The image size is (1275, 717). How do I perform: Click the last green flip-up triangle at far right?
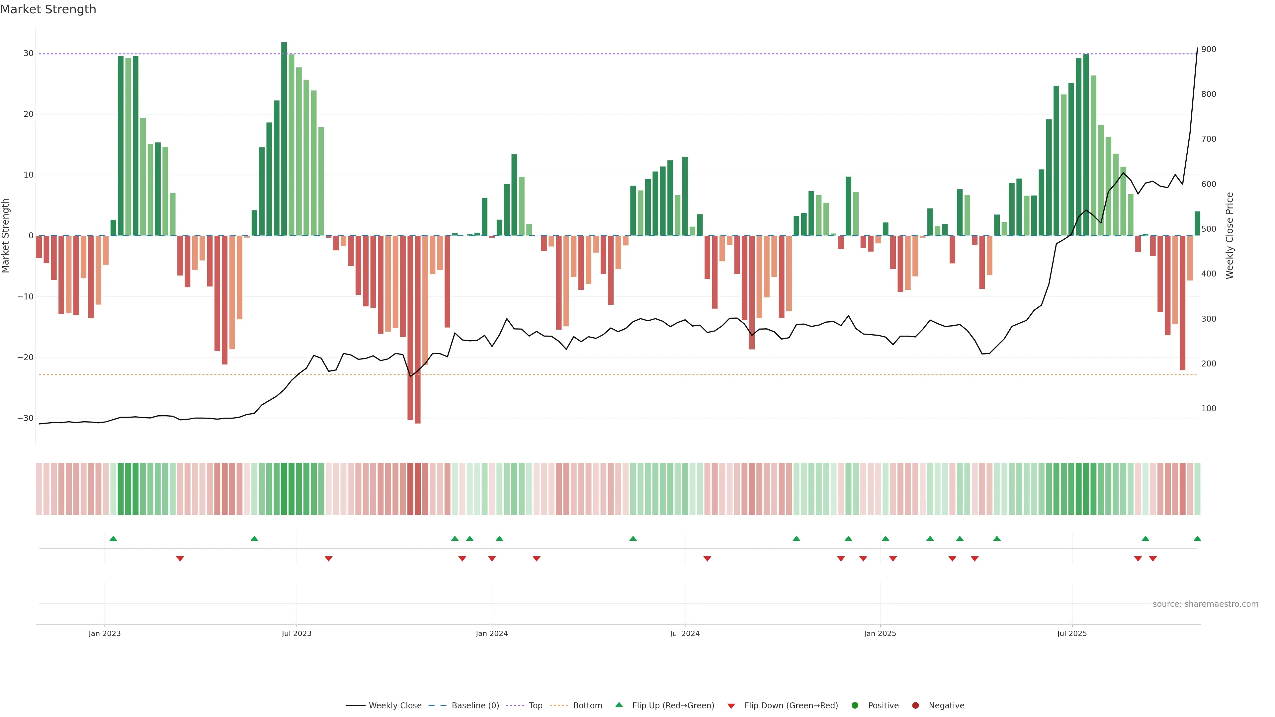(1197, 538)
